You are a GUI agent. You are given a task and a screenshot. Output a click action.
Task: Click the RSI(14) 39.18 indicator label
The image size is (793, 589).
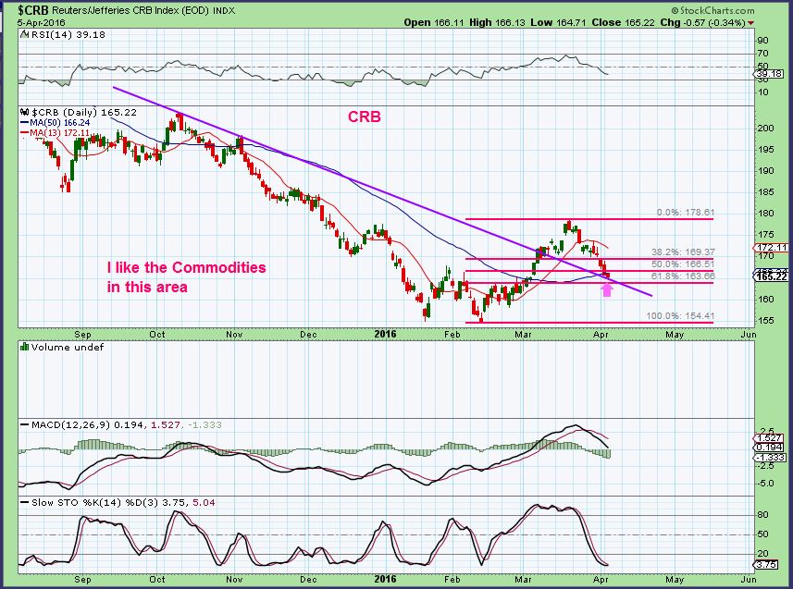click(x=65, y=34)
